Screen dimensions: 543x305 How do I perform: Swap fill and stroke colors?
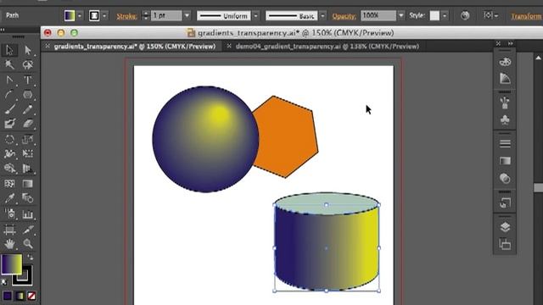pos(31,258)
